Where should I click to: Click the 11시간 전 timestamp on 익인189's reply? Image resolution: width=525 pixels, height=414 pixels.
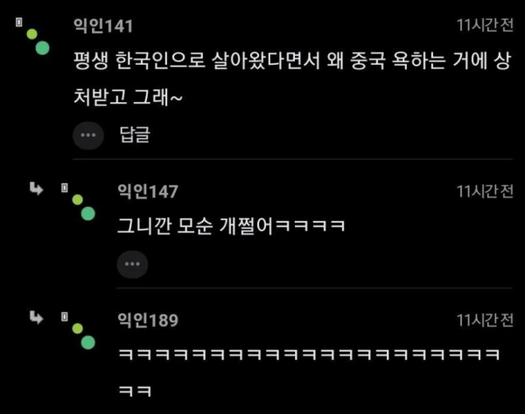tap(485, 320)
